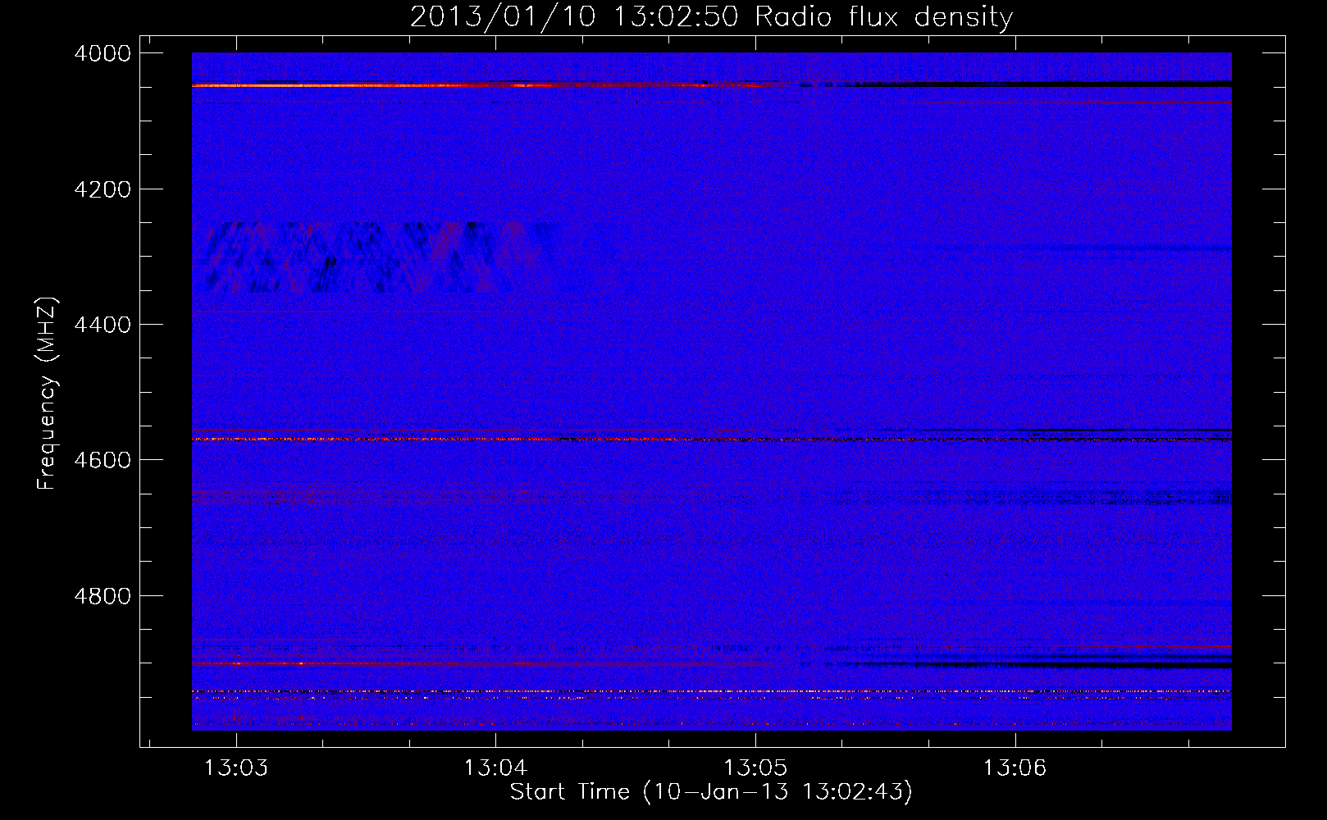This screenshot has height=820, width=1327.
Task: Click the 4200 frequency tick label
Action: coord(103,189)
